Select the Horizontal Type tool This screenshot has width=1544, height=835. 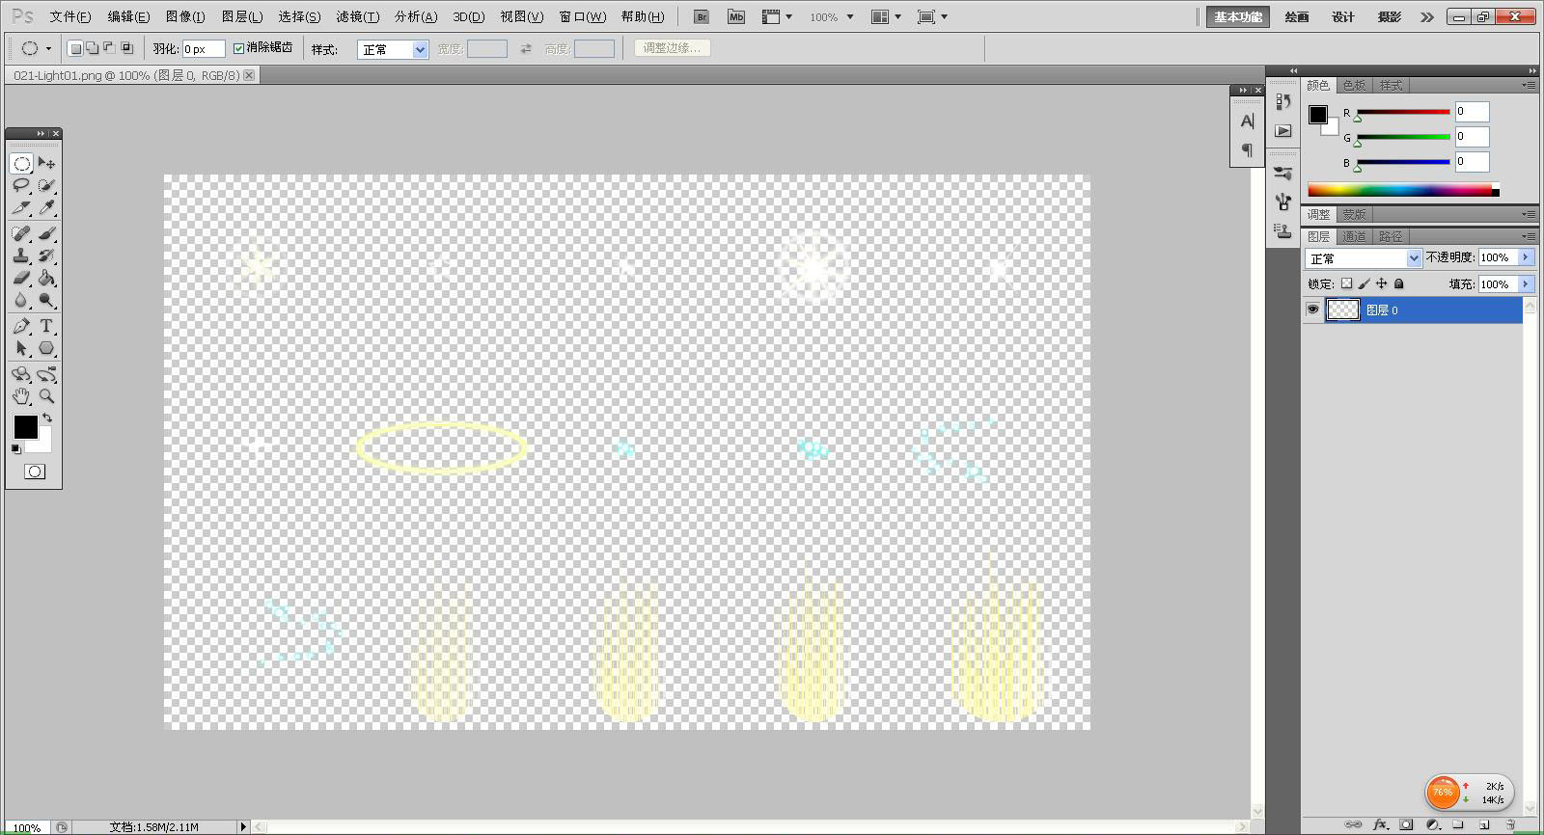point(46,326)
